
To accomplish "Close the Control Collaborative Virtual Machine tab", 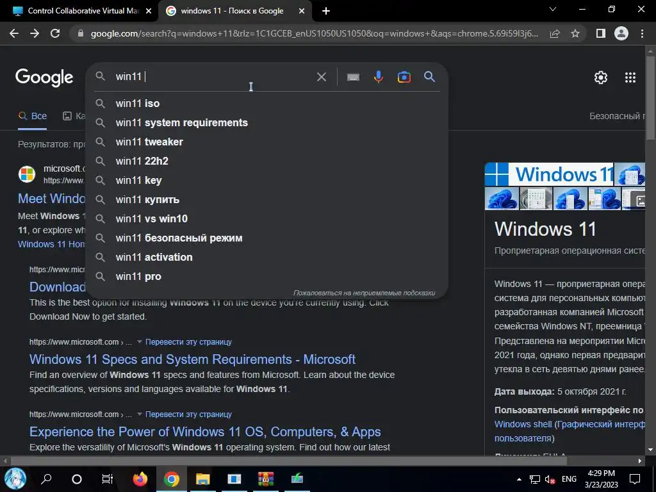I will [149, 11].
